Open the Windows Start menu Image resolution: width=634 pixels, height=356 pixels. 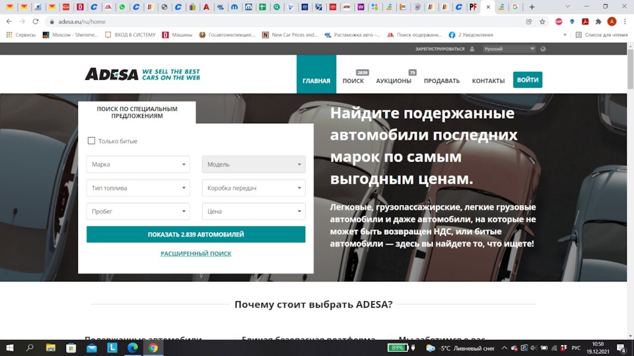[9, 347]
